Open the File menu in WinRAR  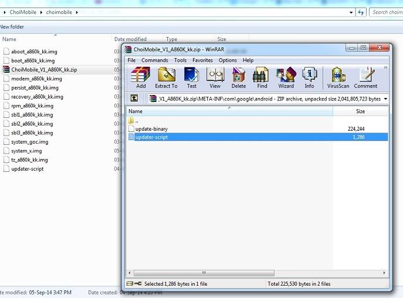(x=131, y=60)
